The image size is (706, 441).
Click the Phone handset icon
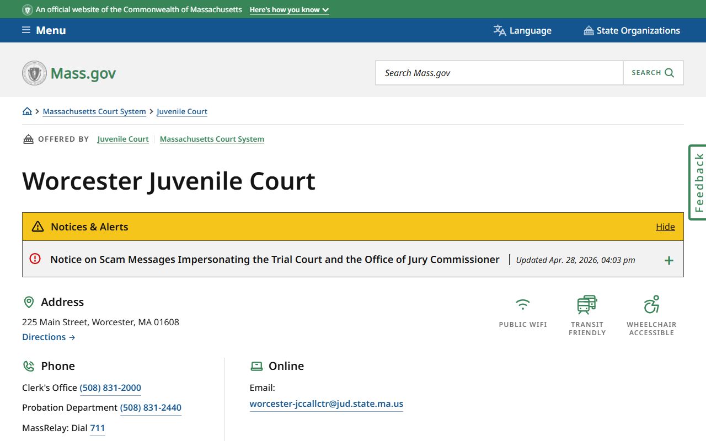[29, 366]
